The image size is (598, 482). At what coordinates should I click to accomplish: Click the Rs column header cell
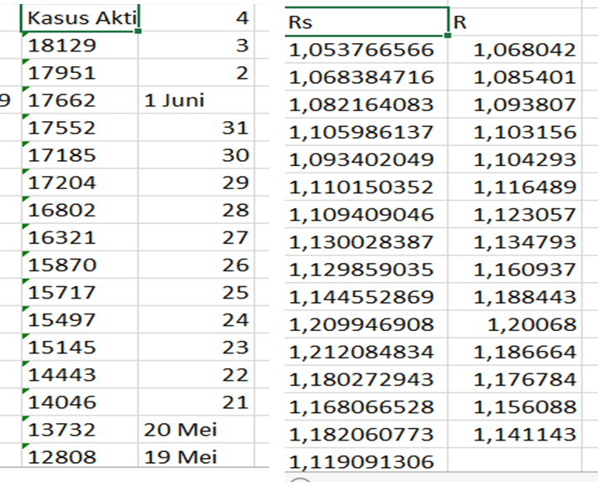point(365,22)
